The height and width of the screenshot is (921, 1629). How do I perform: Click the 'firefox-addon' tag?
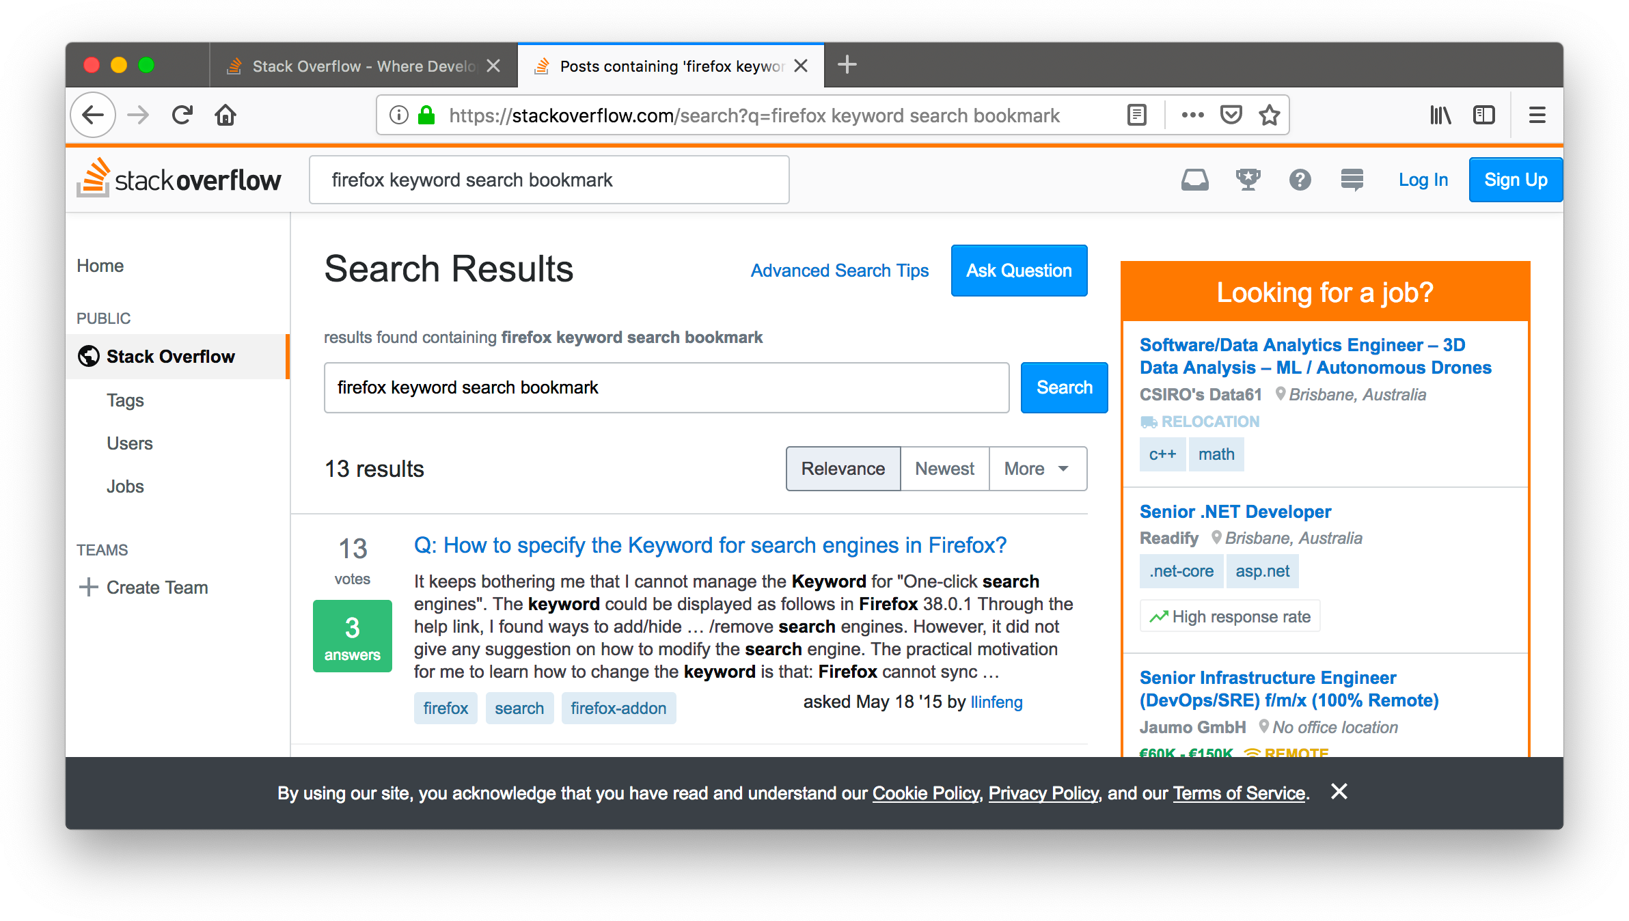(x=618, y=709)
